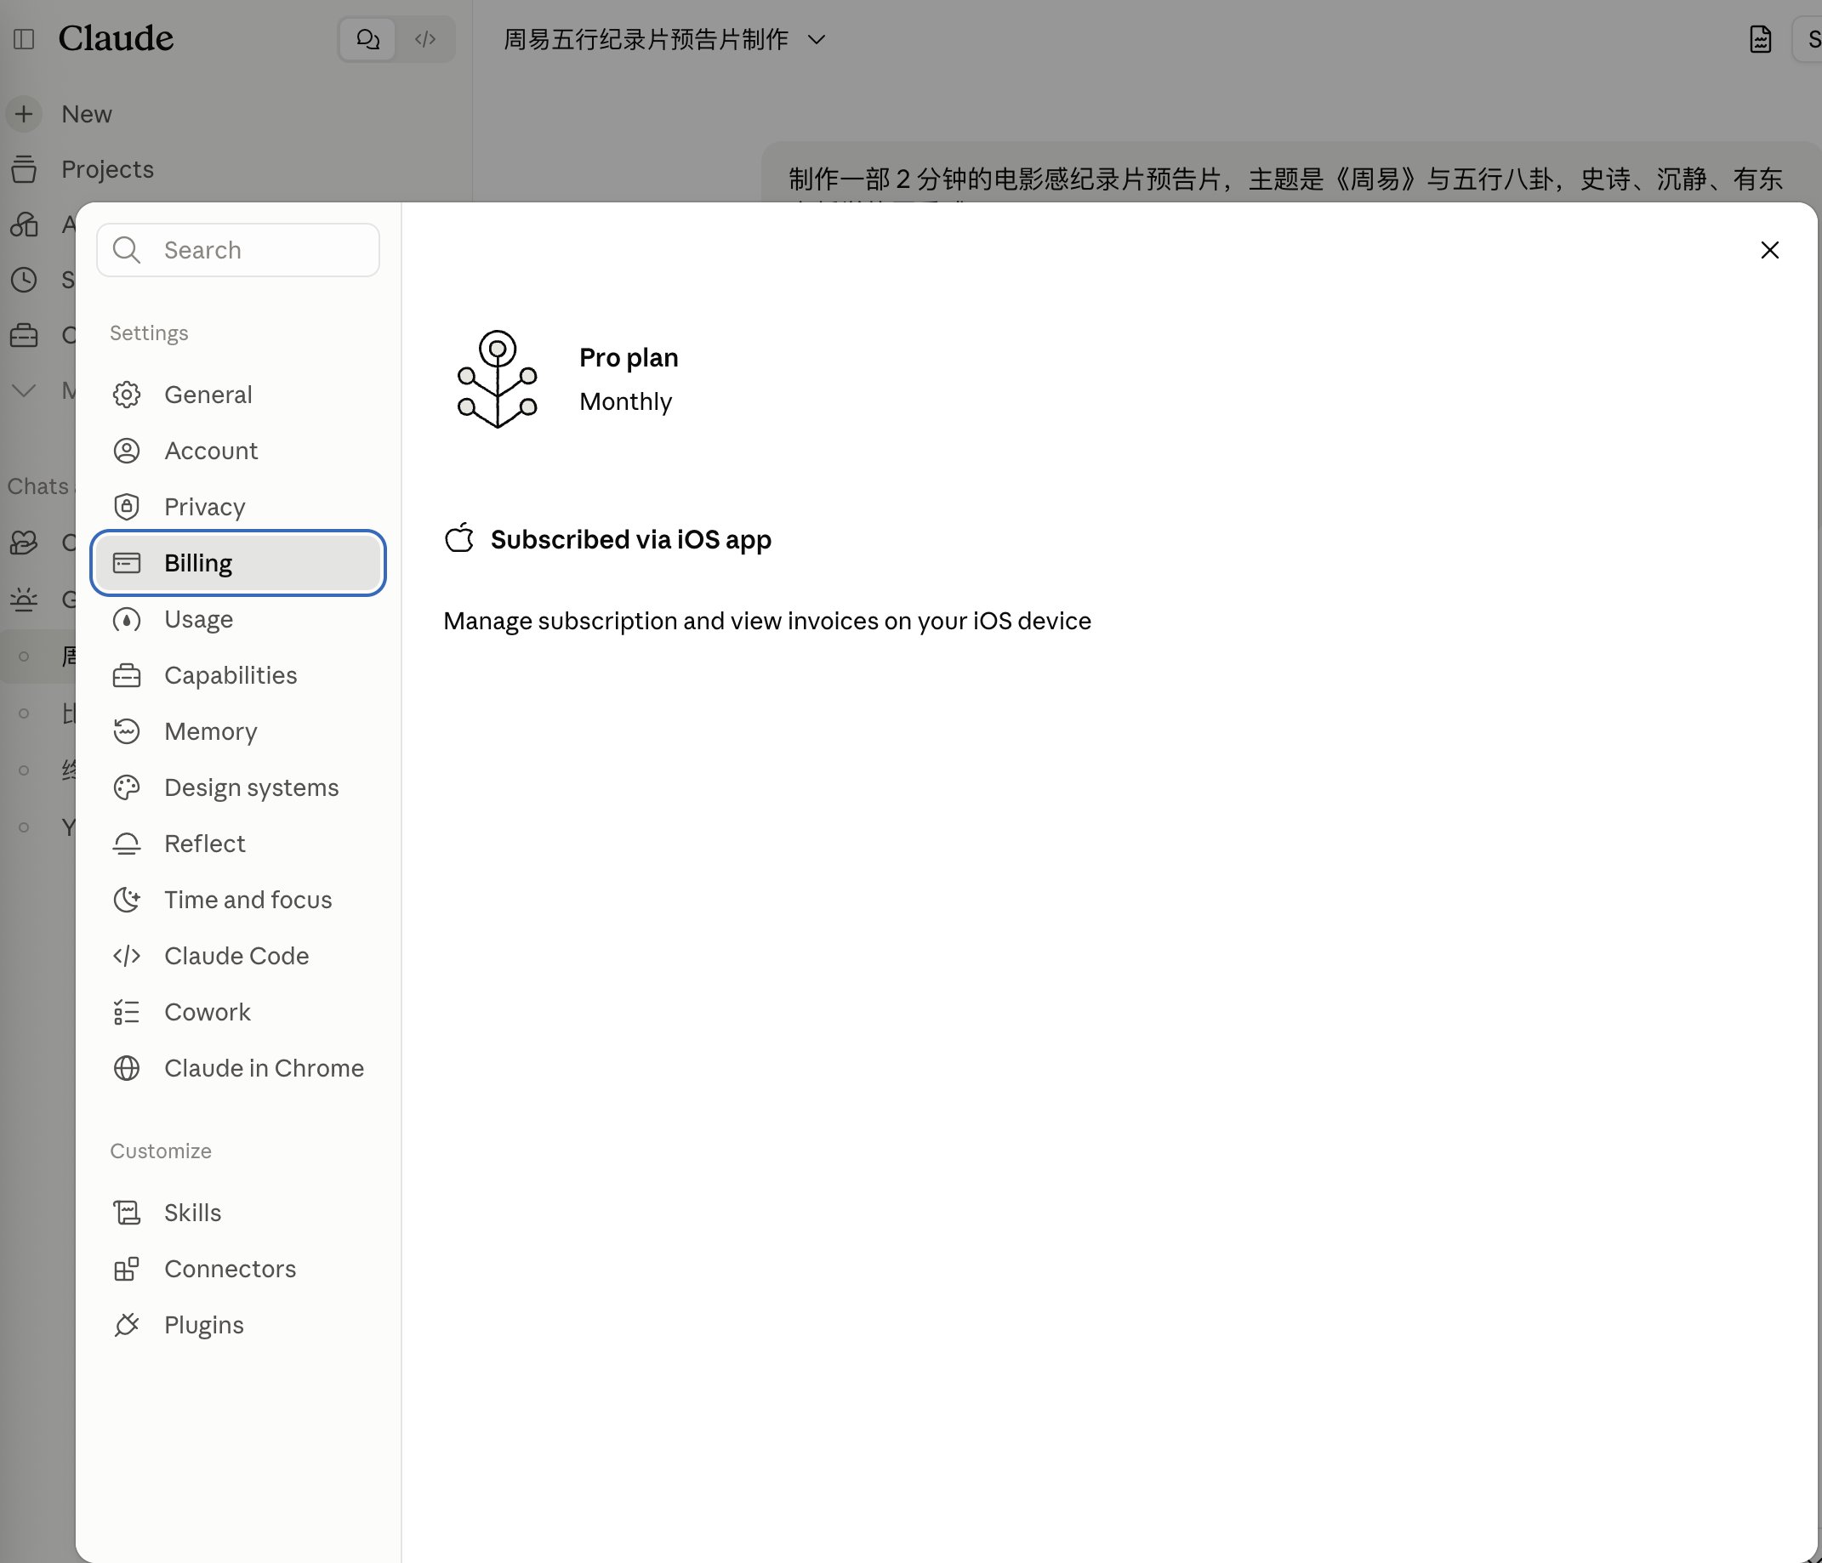Image resolution: width=1822 pixels, height=1563 pixels.
Task: Click the Reflect sunrise icon
Action: pos(127,844)
